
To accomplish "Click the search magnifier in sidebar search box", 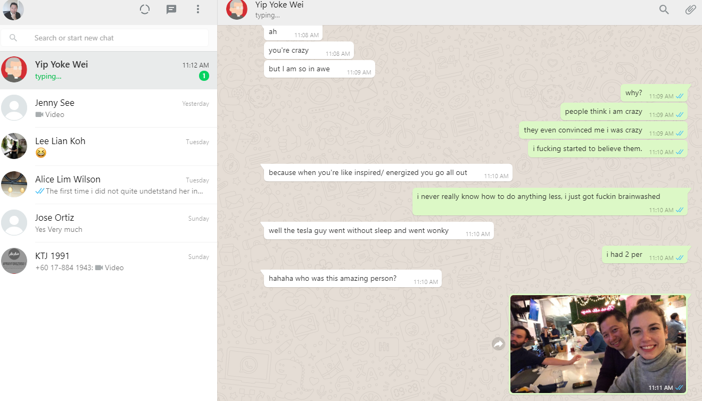I will click(13, 38).
